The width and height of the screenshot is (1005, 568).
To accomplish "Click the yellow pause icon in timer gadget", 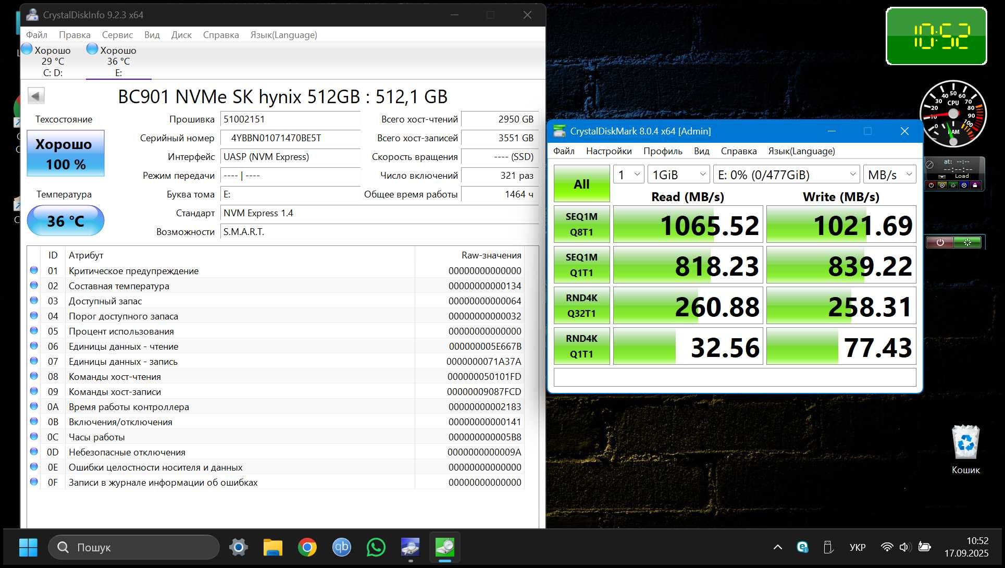I will point(942,185).
